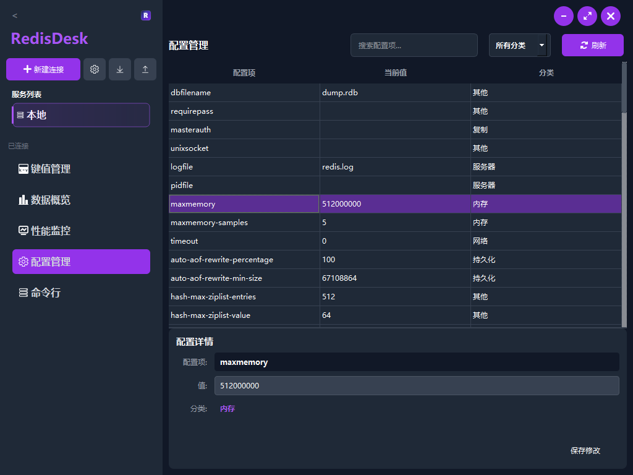Click the purple 内存 category in details
Image resolution: width=633 pixels, height=475 pixels.
pos(227,409)
